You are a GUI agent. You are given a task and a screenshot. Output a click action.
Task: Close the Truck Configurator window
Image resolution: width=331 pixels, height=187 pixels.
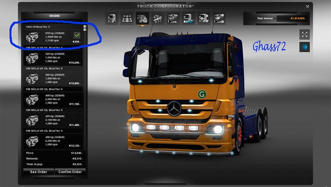(307, 7)
